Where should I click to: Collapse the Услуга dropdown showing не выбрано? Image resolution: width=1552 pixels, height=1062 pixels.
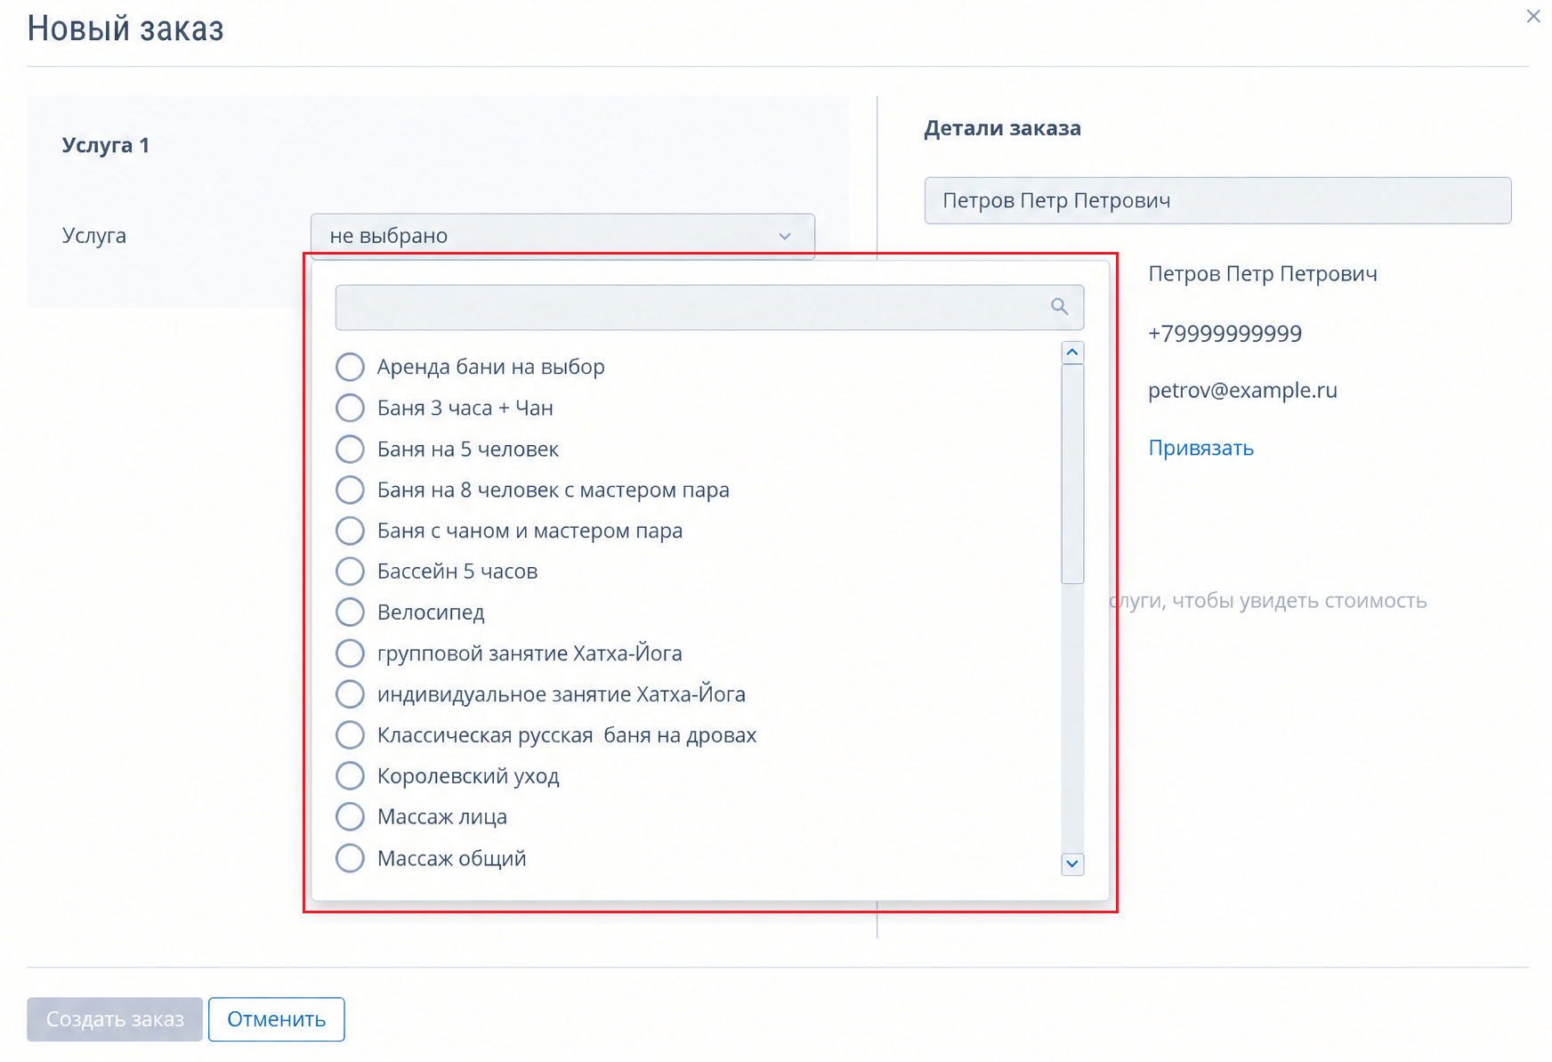pyautogui.click(x=562, y=236)
